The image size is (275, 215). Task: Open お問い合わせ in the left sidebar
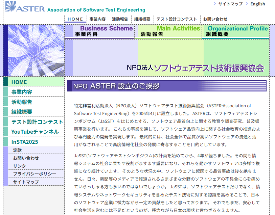coord(34,158)
